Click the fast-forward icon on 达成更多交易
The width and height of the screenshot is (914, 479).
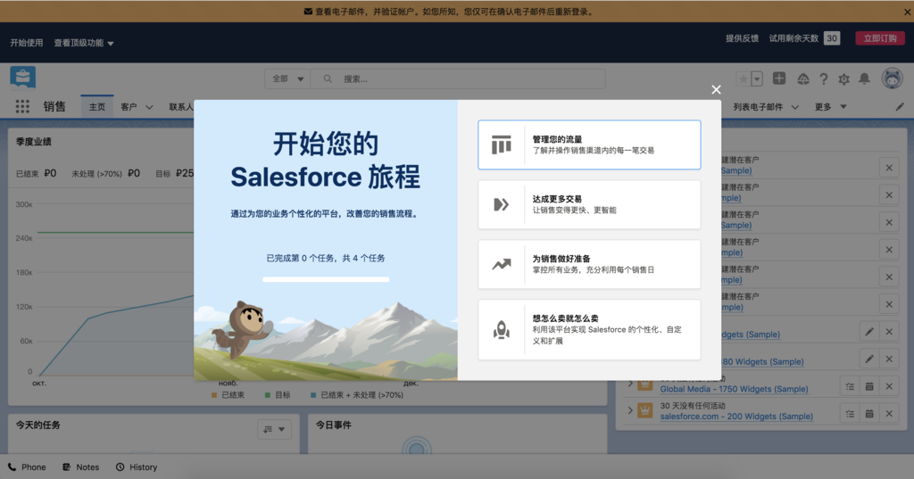pyautogui.click(x=502, y=204)
